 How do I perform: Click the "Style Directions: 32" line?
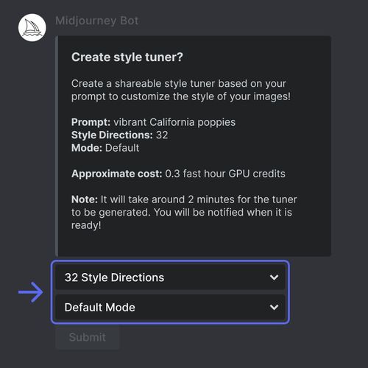(x=120, y=135)
